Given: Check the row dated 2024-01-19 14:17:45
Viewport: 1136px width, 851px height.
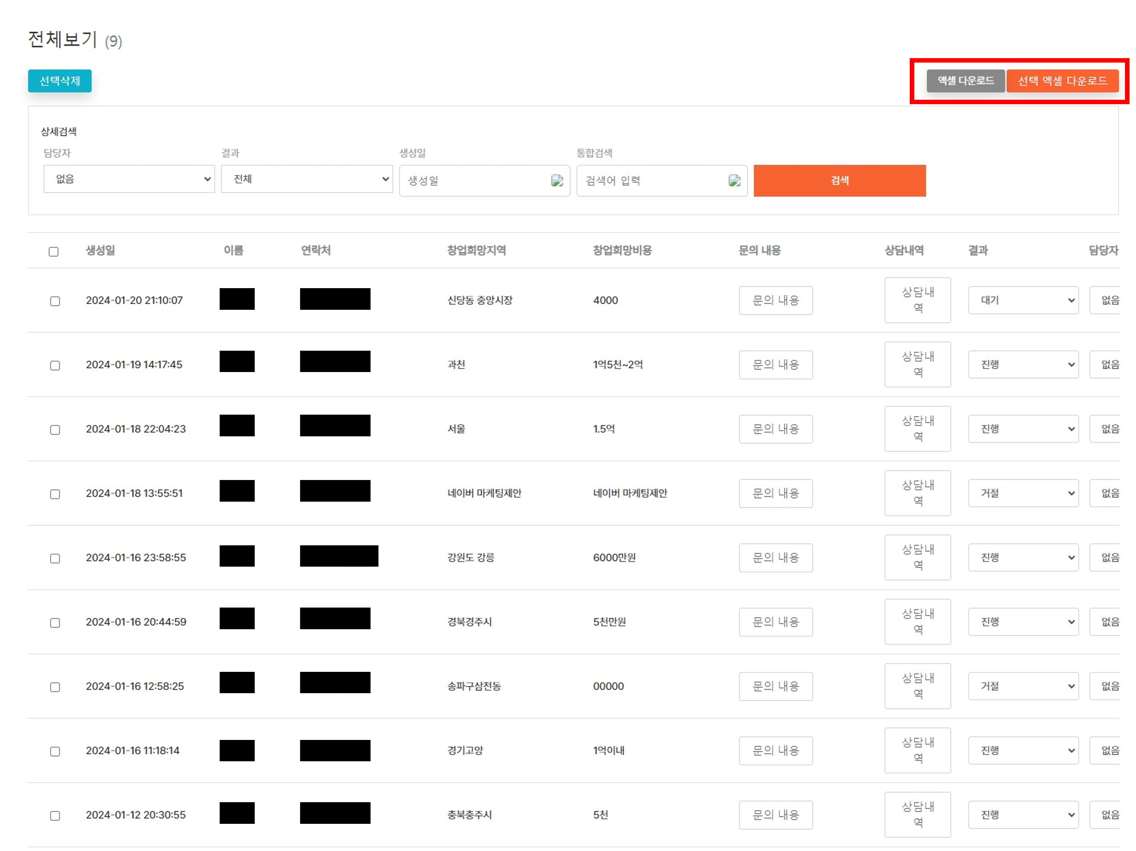Looking at the screenshot, I should [x=55, y=365].
